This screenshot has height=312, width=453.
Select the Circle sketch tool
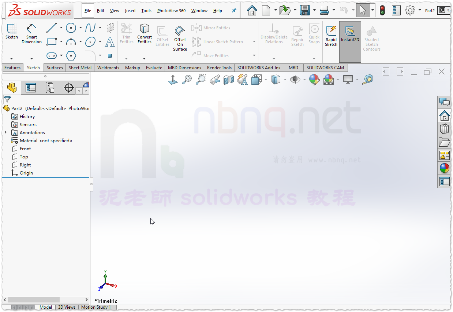click(71, 28)
